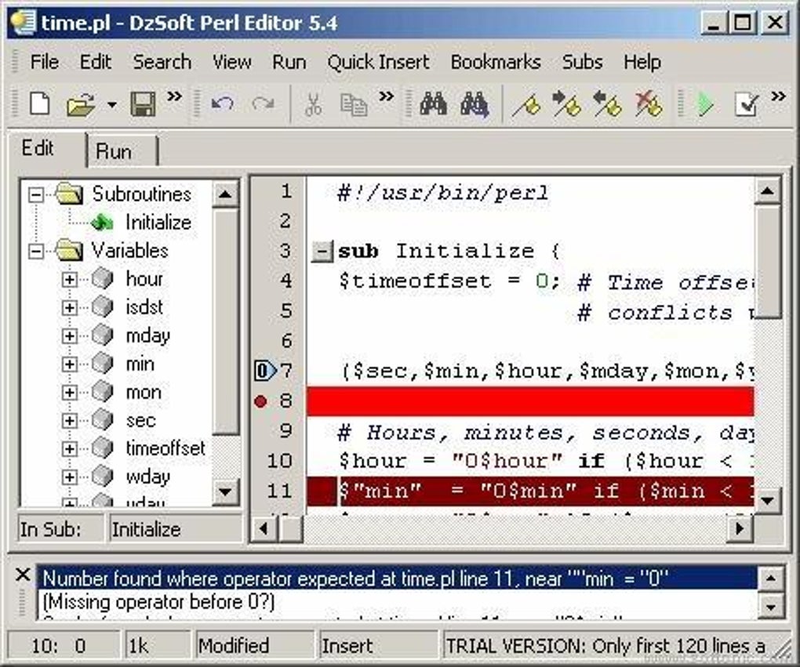The width and height of the screenshot is (800, 667).
Task: Expand the hour variable node
Action: (x=69, y=280)
